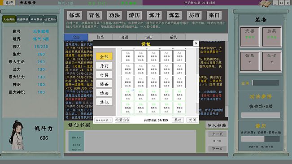Click the 道号 value 无名散修
This screenshot has width=292, height=164.
coord(41,31)
